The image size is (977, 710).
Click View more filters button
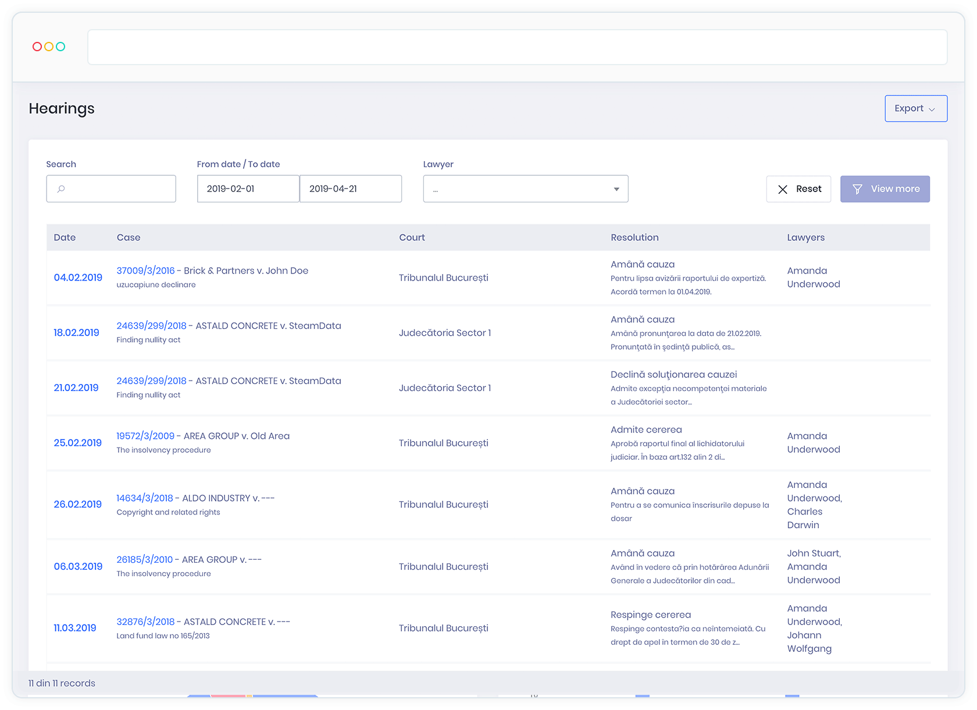coord(885,189)
